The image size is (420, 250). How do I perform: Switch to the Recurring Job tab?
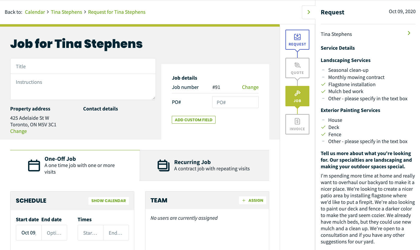click(204, 165)
